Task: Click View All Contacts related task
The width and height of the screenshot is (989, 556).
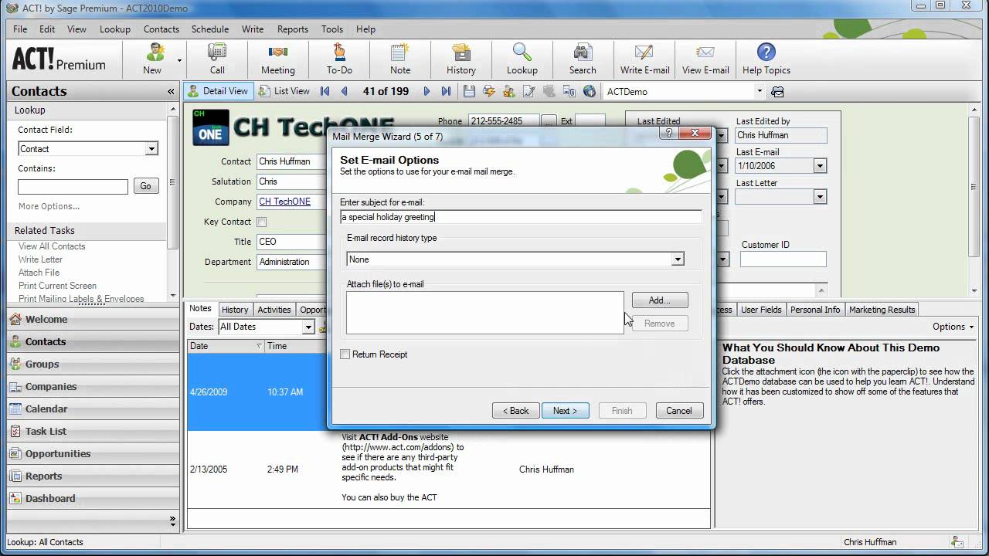Action: [52, 246]
